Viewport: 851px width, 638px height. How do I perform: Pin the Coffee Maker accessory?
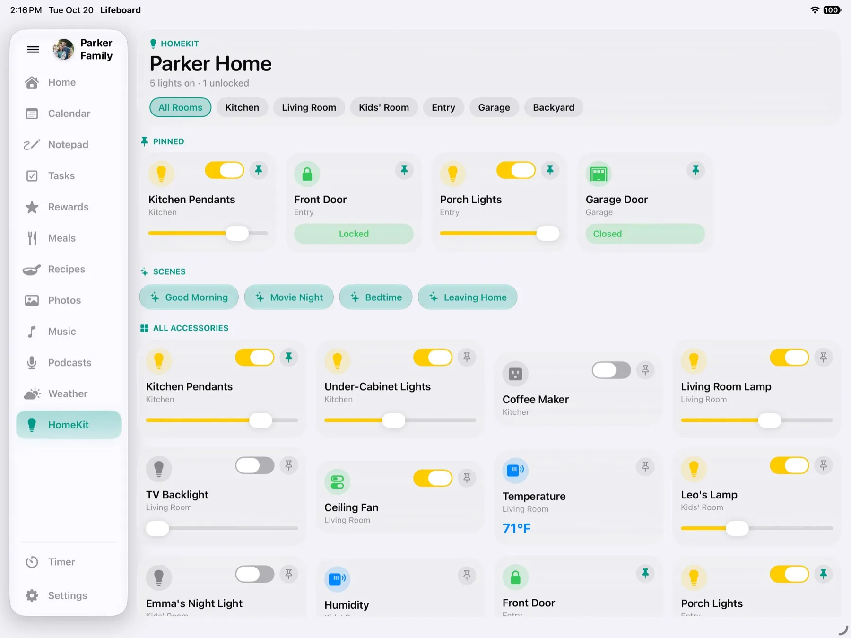click(x=645, y=370)
